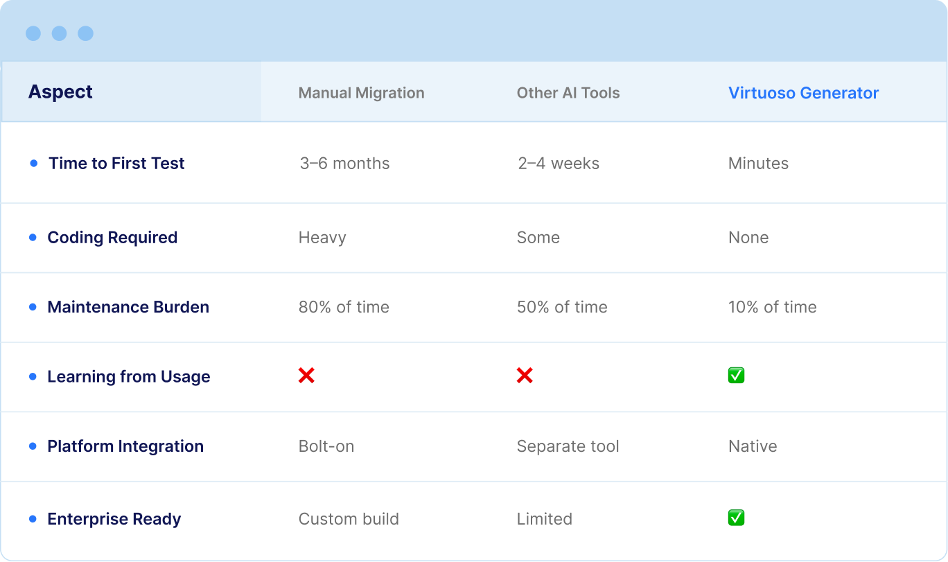Screen dimensions: 948x562
Task: Click the Heavy coding cell
Action: pyautogui.click(x=322, y=238)
